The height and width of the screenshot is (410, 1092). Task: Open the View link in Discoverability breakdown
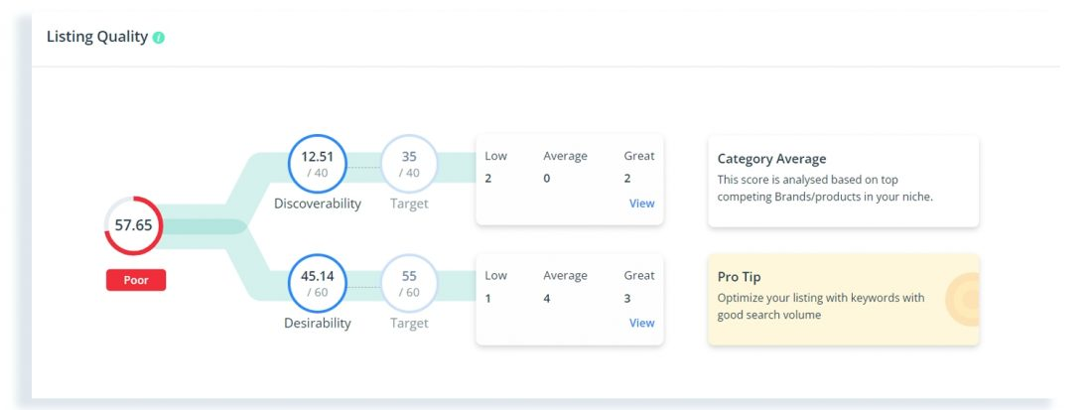(x=641, y=204)
